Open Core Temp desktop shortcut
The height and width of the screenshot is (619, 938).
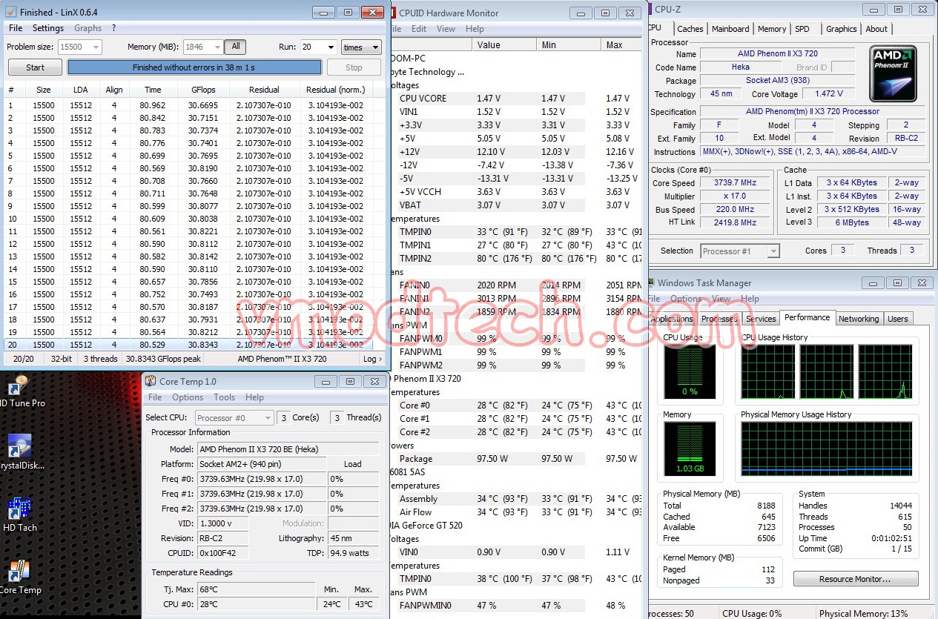[x=19, y=576]
